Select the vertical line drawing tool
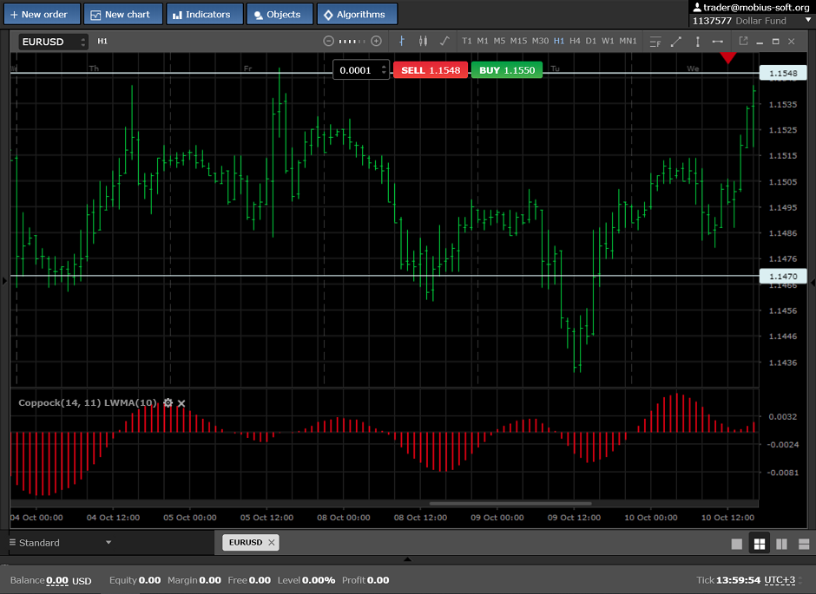The height and width of the screenshot is (594, 816). [x=698, y=42]
